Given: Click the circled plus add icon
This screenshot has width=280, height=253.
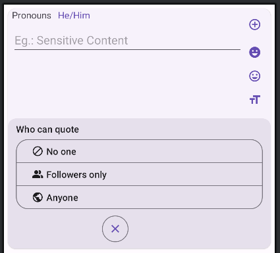Looking at the screenshot, I should click(254, 24).
